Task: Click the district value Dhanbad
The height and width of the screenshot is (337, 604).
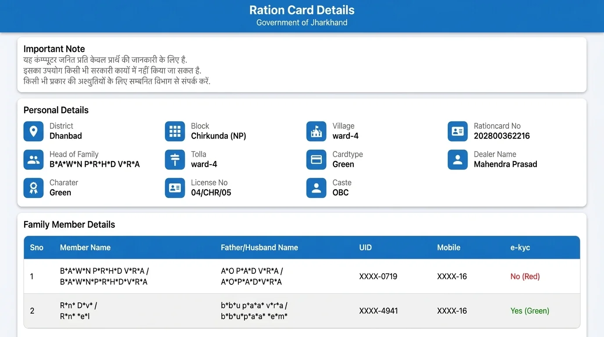Action: (66, 136)
